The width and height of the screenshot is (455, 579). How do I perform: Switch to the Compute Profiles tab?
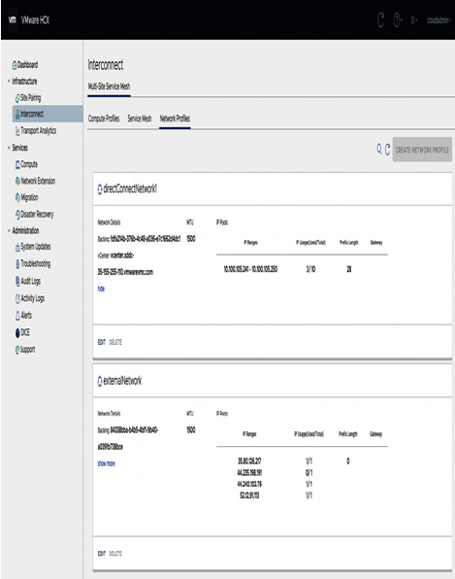point(104,119)
